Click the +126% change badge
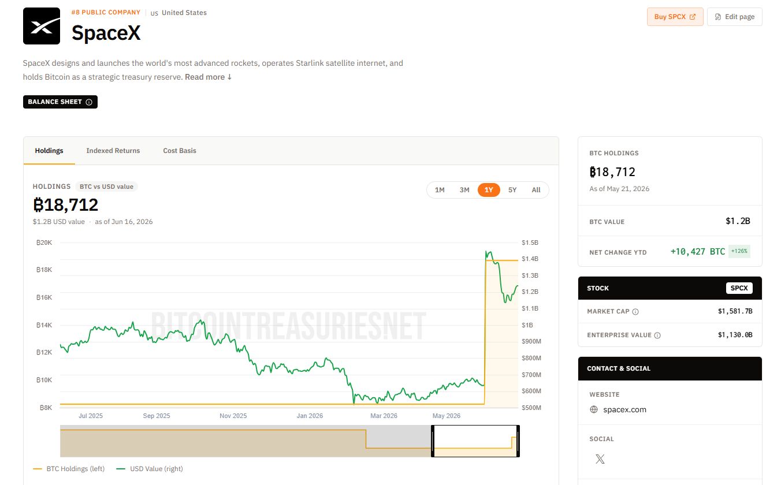Viewport: 781px width, 485px height. coord(739,252)
